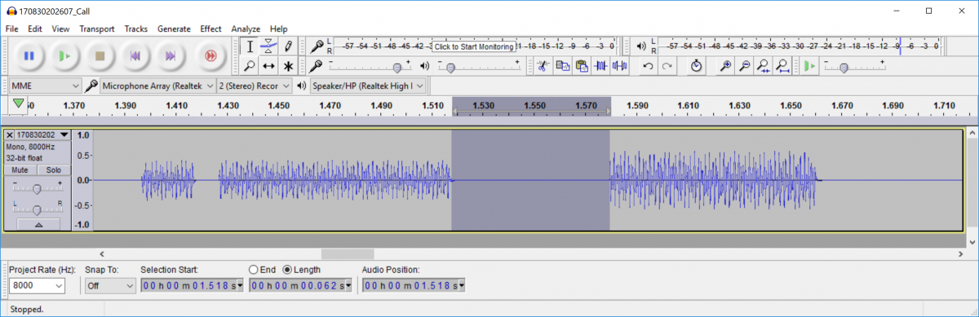Screen dimensions: 979x317
Task: Select the Zoom magnifier tool
Action: coord(250,66)
